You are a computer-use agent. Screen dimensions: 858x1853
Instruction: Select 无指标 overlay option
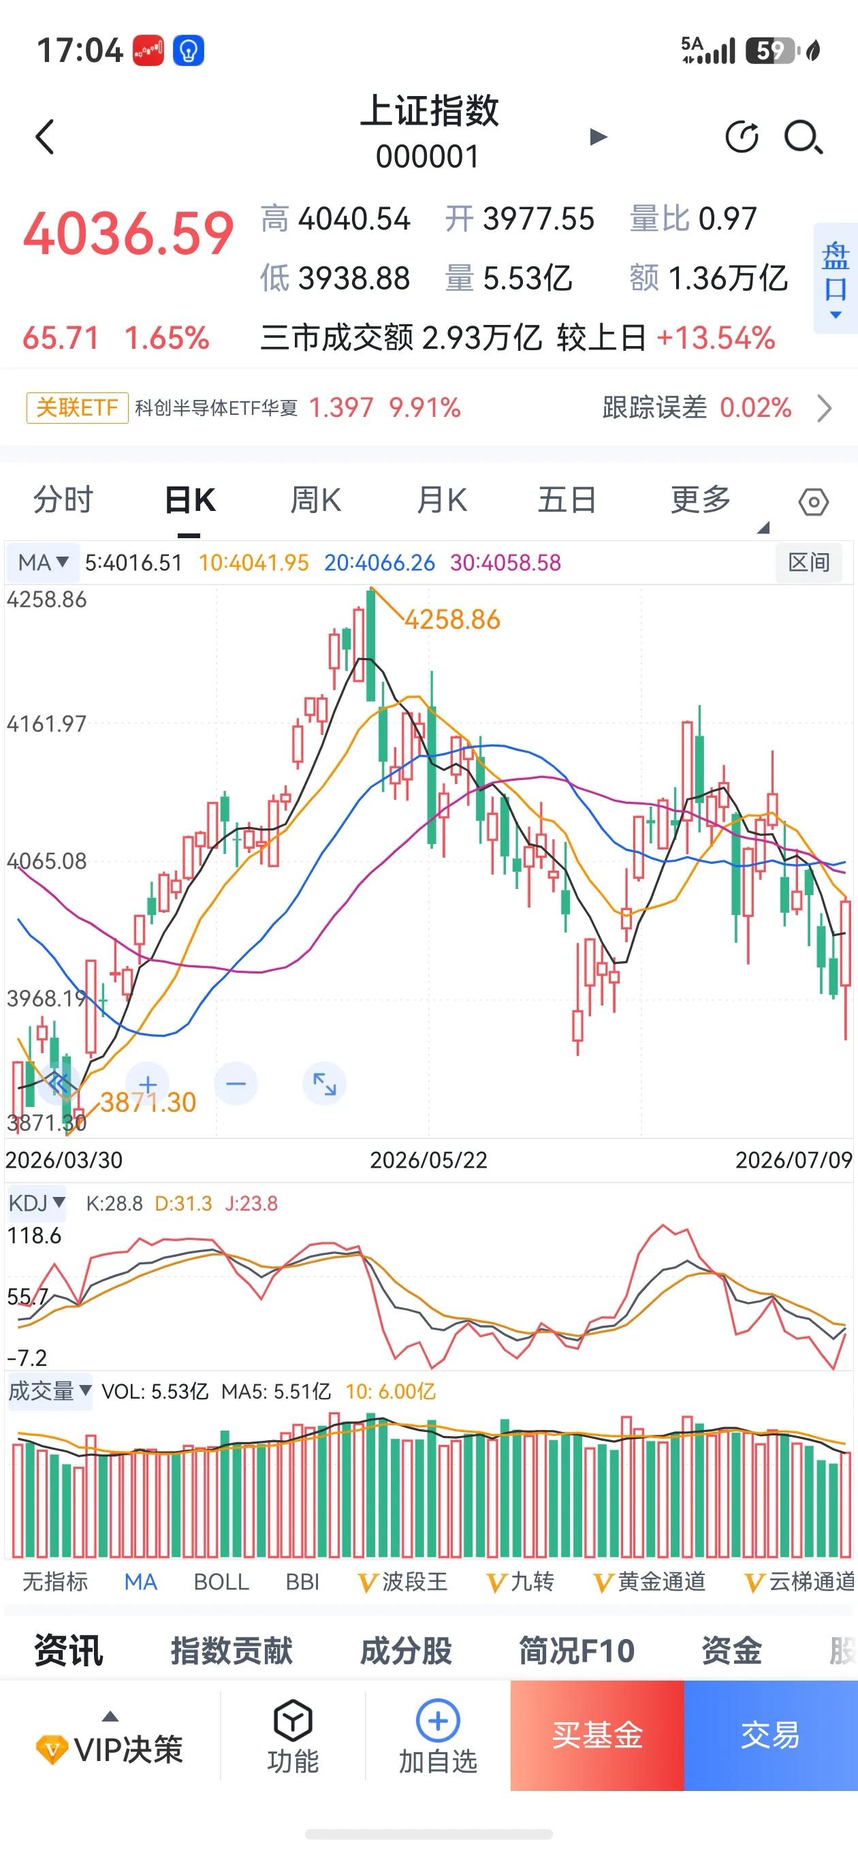point(55,1582)
